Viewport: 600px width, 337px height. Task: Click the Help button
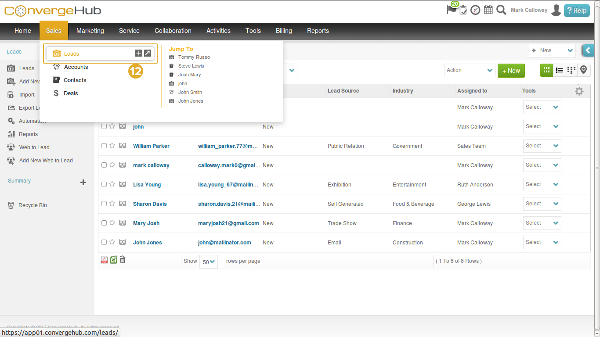(577, 11)
